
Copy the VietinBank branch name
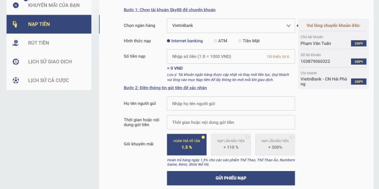[359, 81]
